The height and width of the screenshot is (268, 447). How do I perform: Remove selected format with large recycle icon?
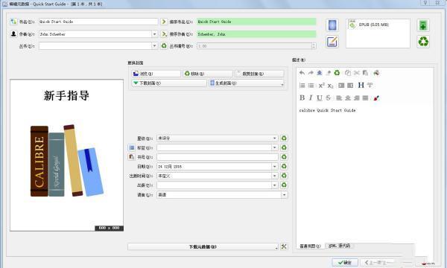423,42
